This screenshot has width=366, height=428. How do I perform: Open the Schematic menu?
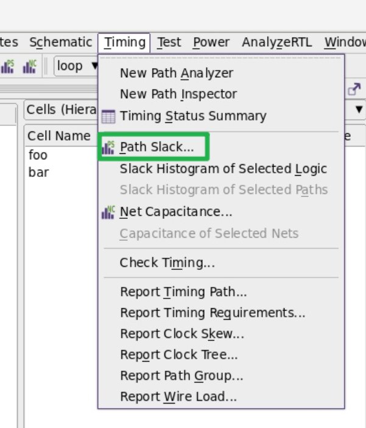[61, 43]
